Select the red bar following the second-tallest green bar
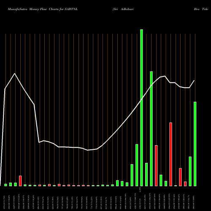 [x=156, y=166]
